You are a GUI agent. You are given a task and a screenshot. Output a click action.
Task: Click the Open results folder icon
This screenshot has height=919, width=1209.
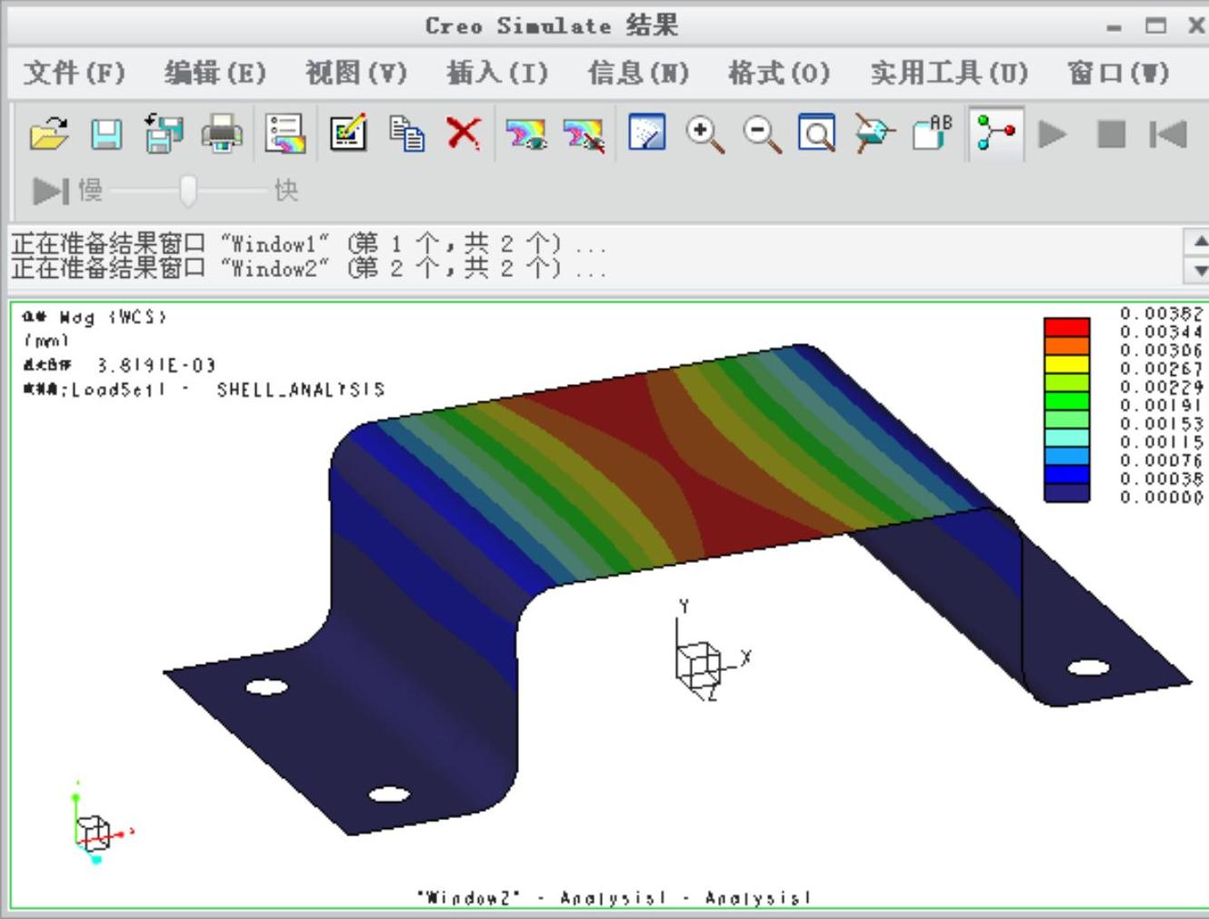[49, 134]
